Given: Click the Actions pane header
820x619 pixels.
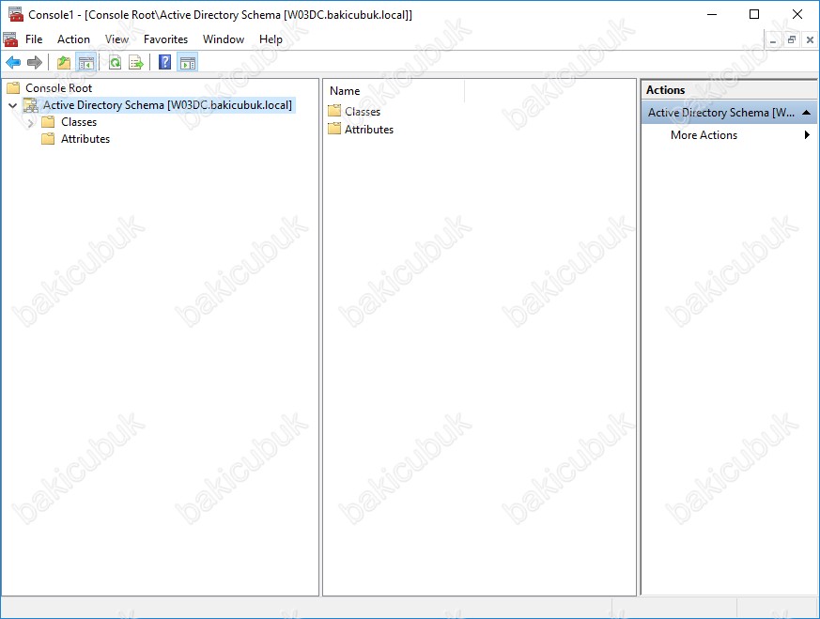Looking at the screenshot, I should [x=729, y=90].
